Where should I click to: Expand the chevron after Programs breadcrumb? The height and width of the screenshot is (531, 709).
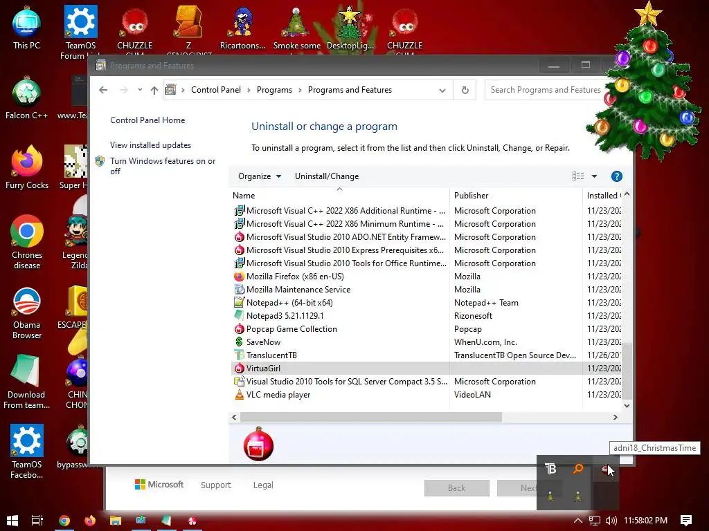click(x=300, y=90)
